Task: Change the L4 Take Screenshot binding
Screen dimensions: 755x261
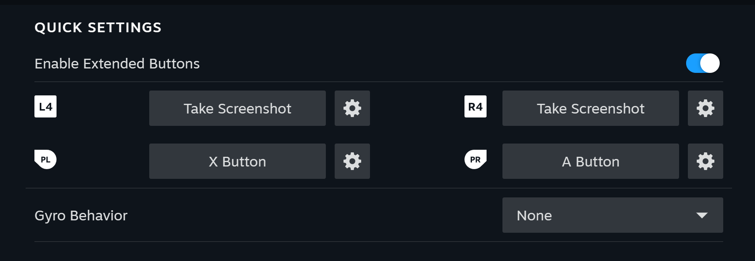Action: point(238,108)
